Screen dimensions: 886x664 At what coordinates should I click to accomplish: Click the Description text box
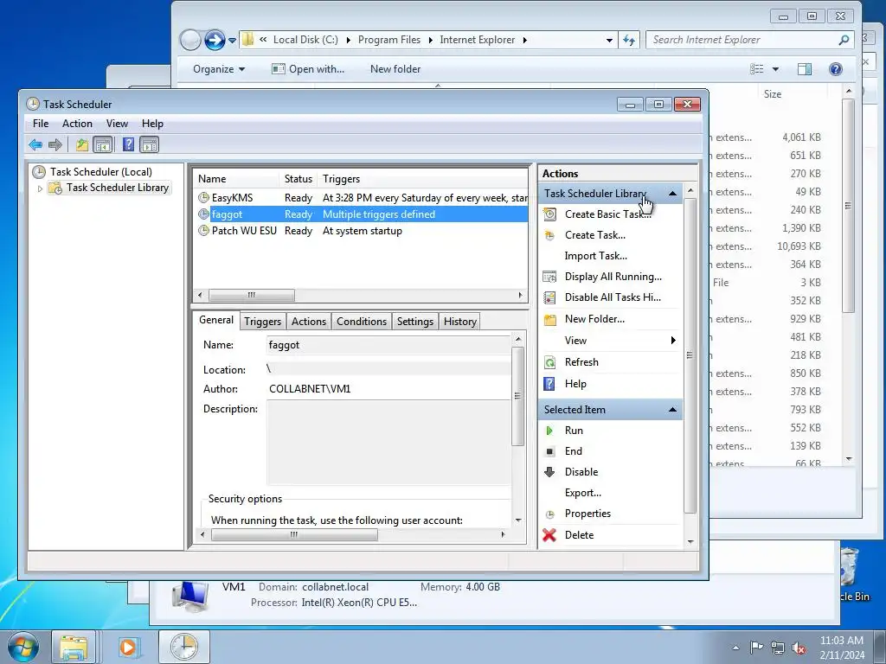(388, 443)
